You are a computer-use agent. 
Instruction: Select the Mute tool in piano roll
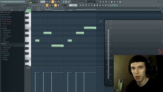click(x=43, y=8)
